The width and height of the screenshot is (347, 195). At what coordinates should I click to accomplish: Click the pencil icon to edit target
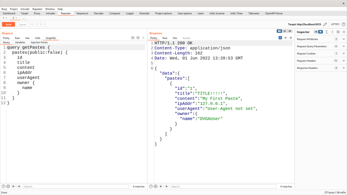(x=325, y=24)
